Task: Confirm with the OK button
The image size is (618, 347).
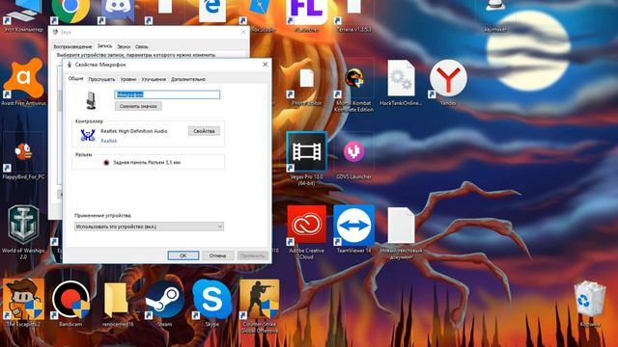Action: pos(183,255)
